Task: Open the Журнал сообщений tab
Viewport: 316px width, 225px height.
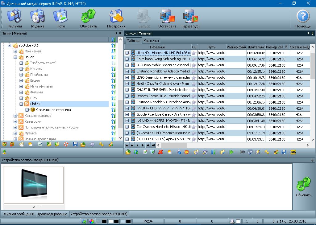Action: click(19, 214)
